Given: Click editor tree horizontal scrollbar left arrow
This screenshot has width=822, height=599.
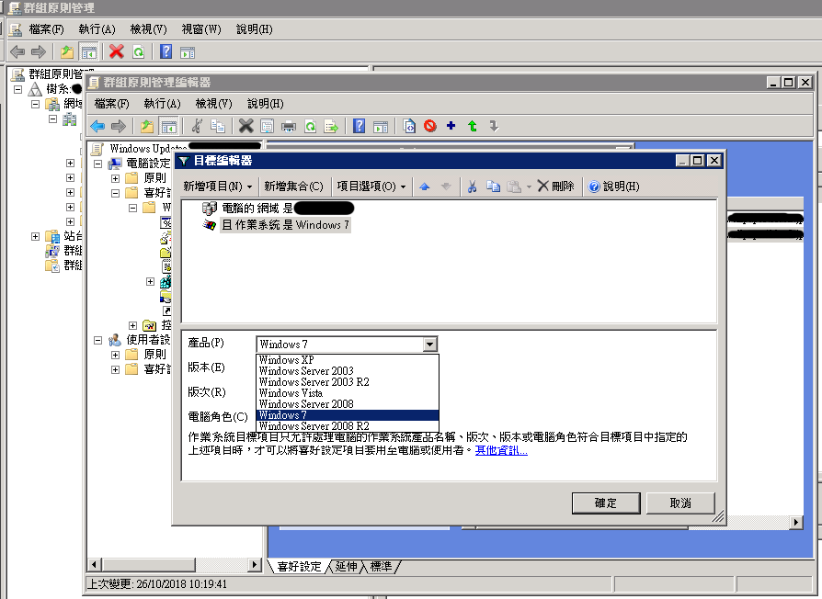Looking at the screenshot, I should 95,564.
